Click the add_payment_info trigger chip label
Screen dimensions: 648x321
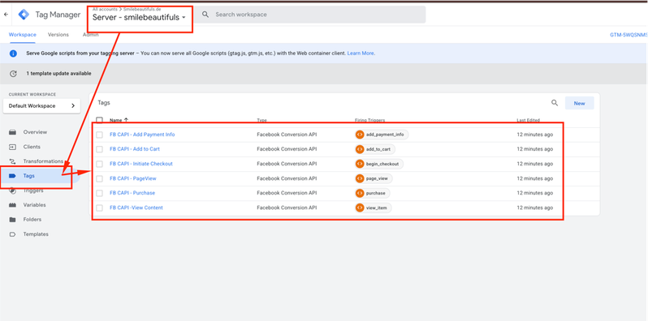point(385,135)
